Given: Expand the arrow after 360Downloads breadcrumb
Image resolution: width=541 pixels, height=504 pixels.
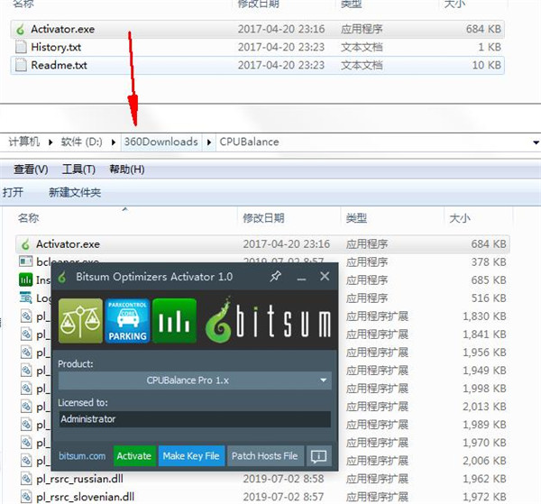Looking at the screenshot, I should [x=209, y=142].
